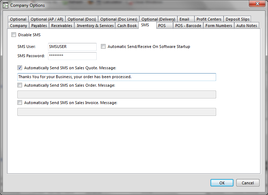Screen dimensions: 268x195
Task: Switch to the Email tab
Action: tap(184, 19)
